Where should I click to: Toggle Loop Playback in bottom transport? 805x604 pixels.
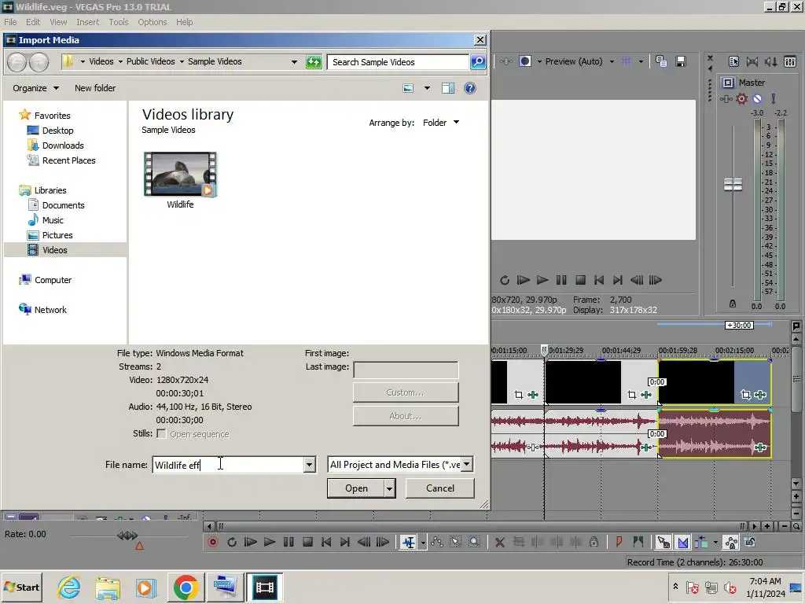coord(232,542)
